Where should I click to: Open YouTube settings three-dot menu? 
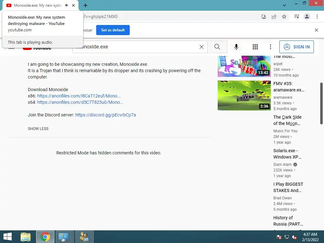[270, 47]
